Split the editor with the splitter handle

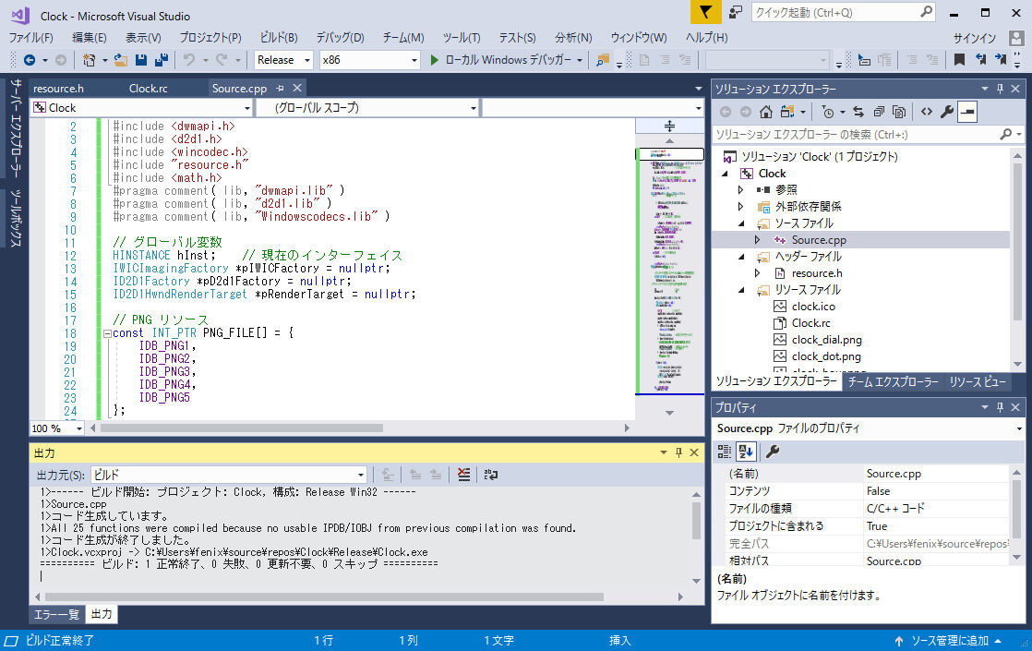669,126
